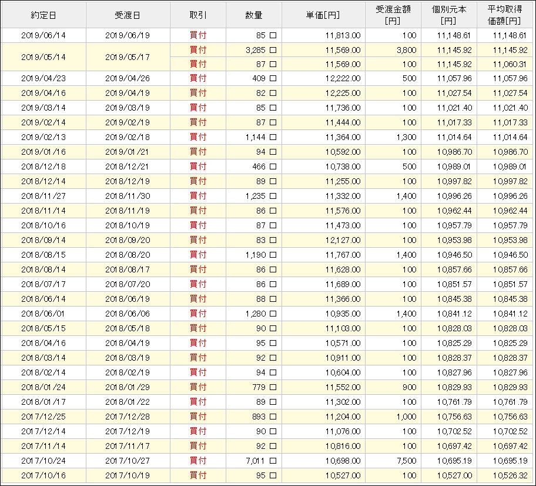Click 買付 in the 2019/03/14 row
Screen dimensions: 536x486
(x=198, y=108)
